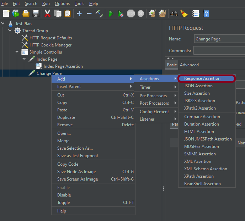
Task: Click the New test plan icon
Action: (x=6, y=13)
